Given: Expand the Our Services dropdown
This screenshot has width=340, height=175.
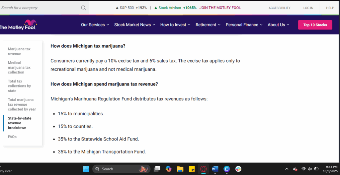Looking at the screenshot, I should click(95, 25).
